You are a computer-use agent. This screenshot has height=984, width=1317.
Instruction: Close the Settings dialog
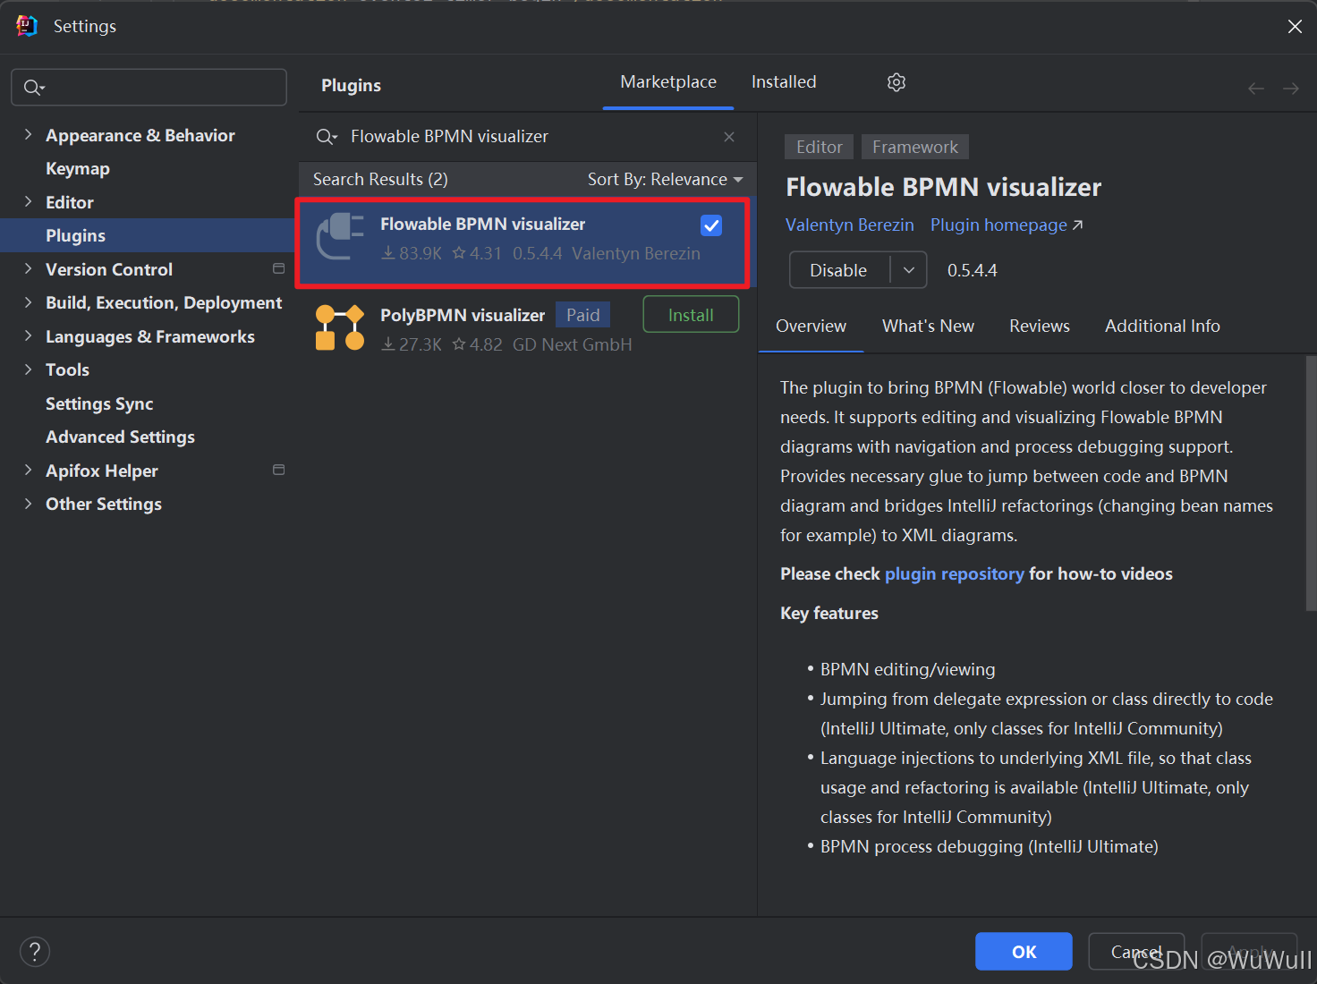pos(1295,27)
